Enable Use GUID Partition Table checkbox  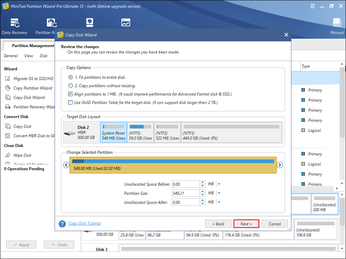[70, 102]
